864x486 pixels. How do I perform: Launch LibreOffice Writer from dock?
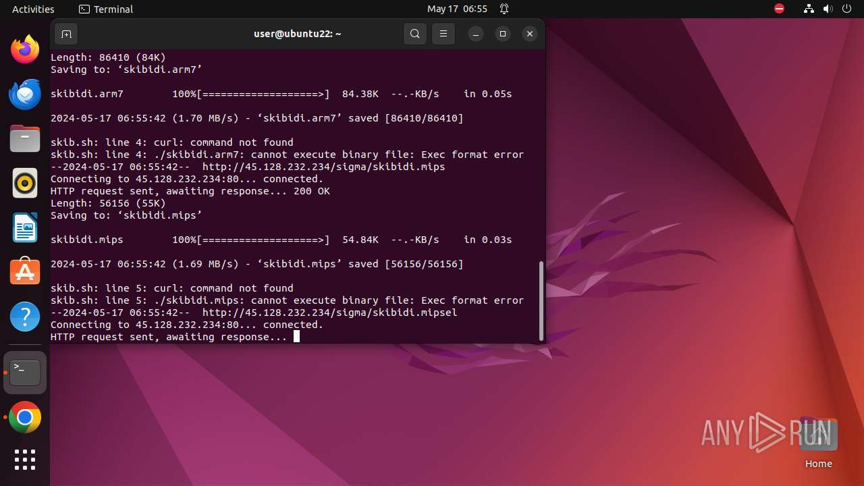click(x=25, y=227)
